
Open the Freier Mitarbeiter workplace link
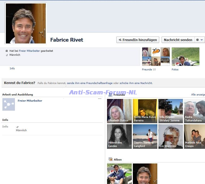pyautogui.click(x=29, y=51)
